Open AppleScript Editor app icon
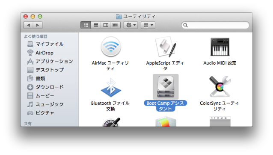Viewport: 273px width, 155px height. (x=166, y=47)
